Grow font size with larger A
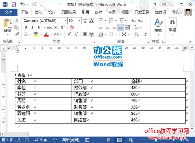The image size is (195, 143). coord(70,34)
